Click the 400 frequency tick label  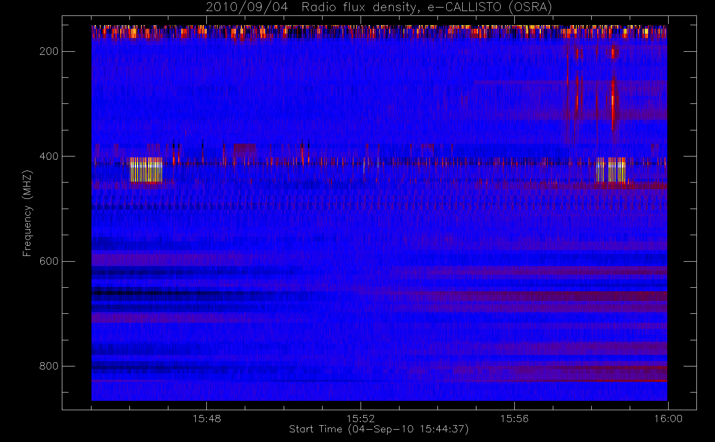coord(49,156)
